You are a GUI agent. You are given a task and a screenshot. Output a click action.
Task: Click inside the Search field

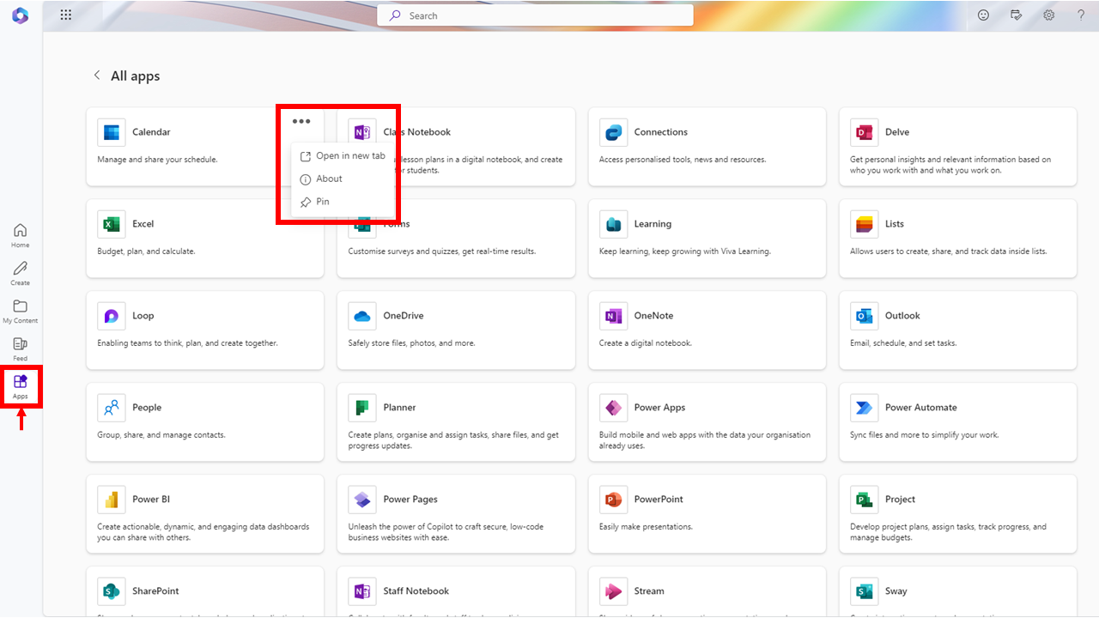[535, 15]
